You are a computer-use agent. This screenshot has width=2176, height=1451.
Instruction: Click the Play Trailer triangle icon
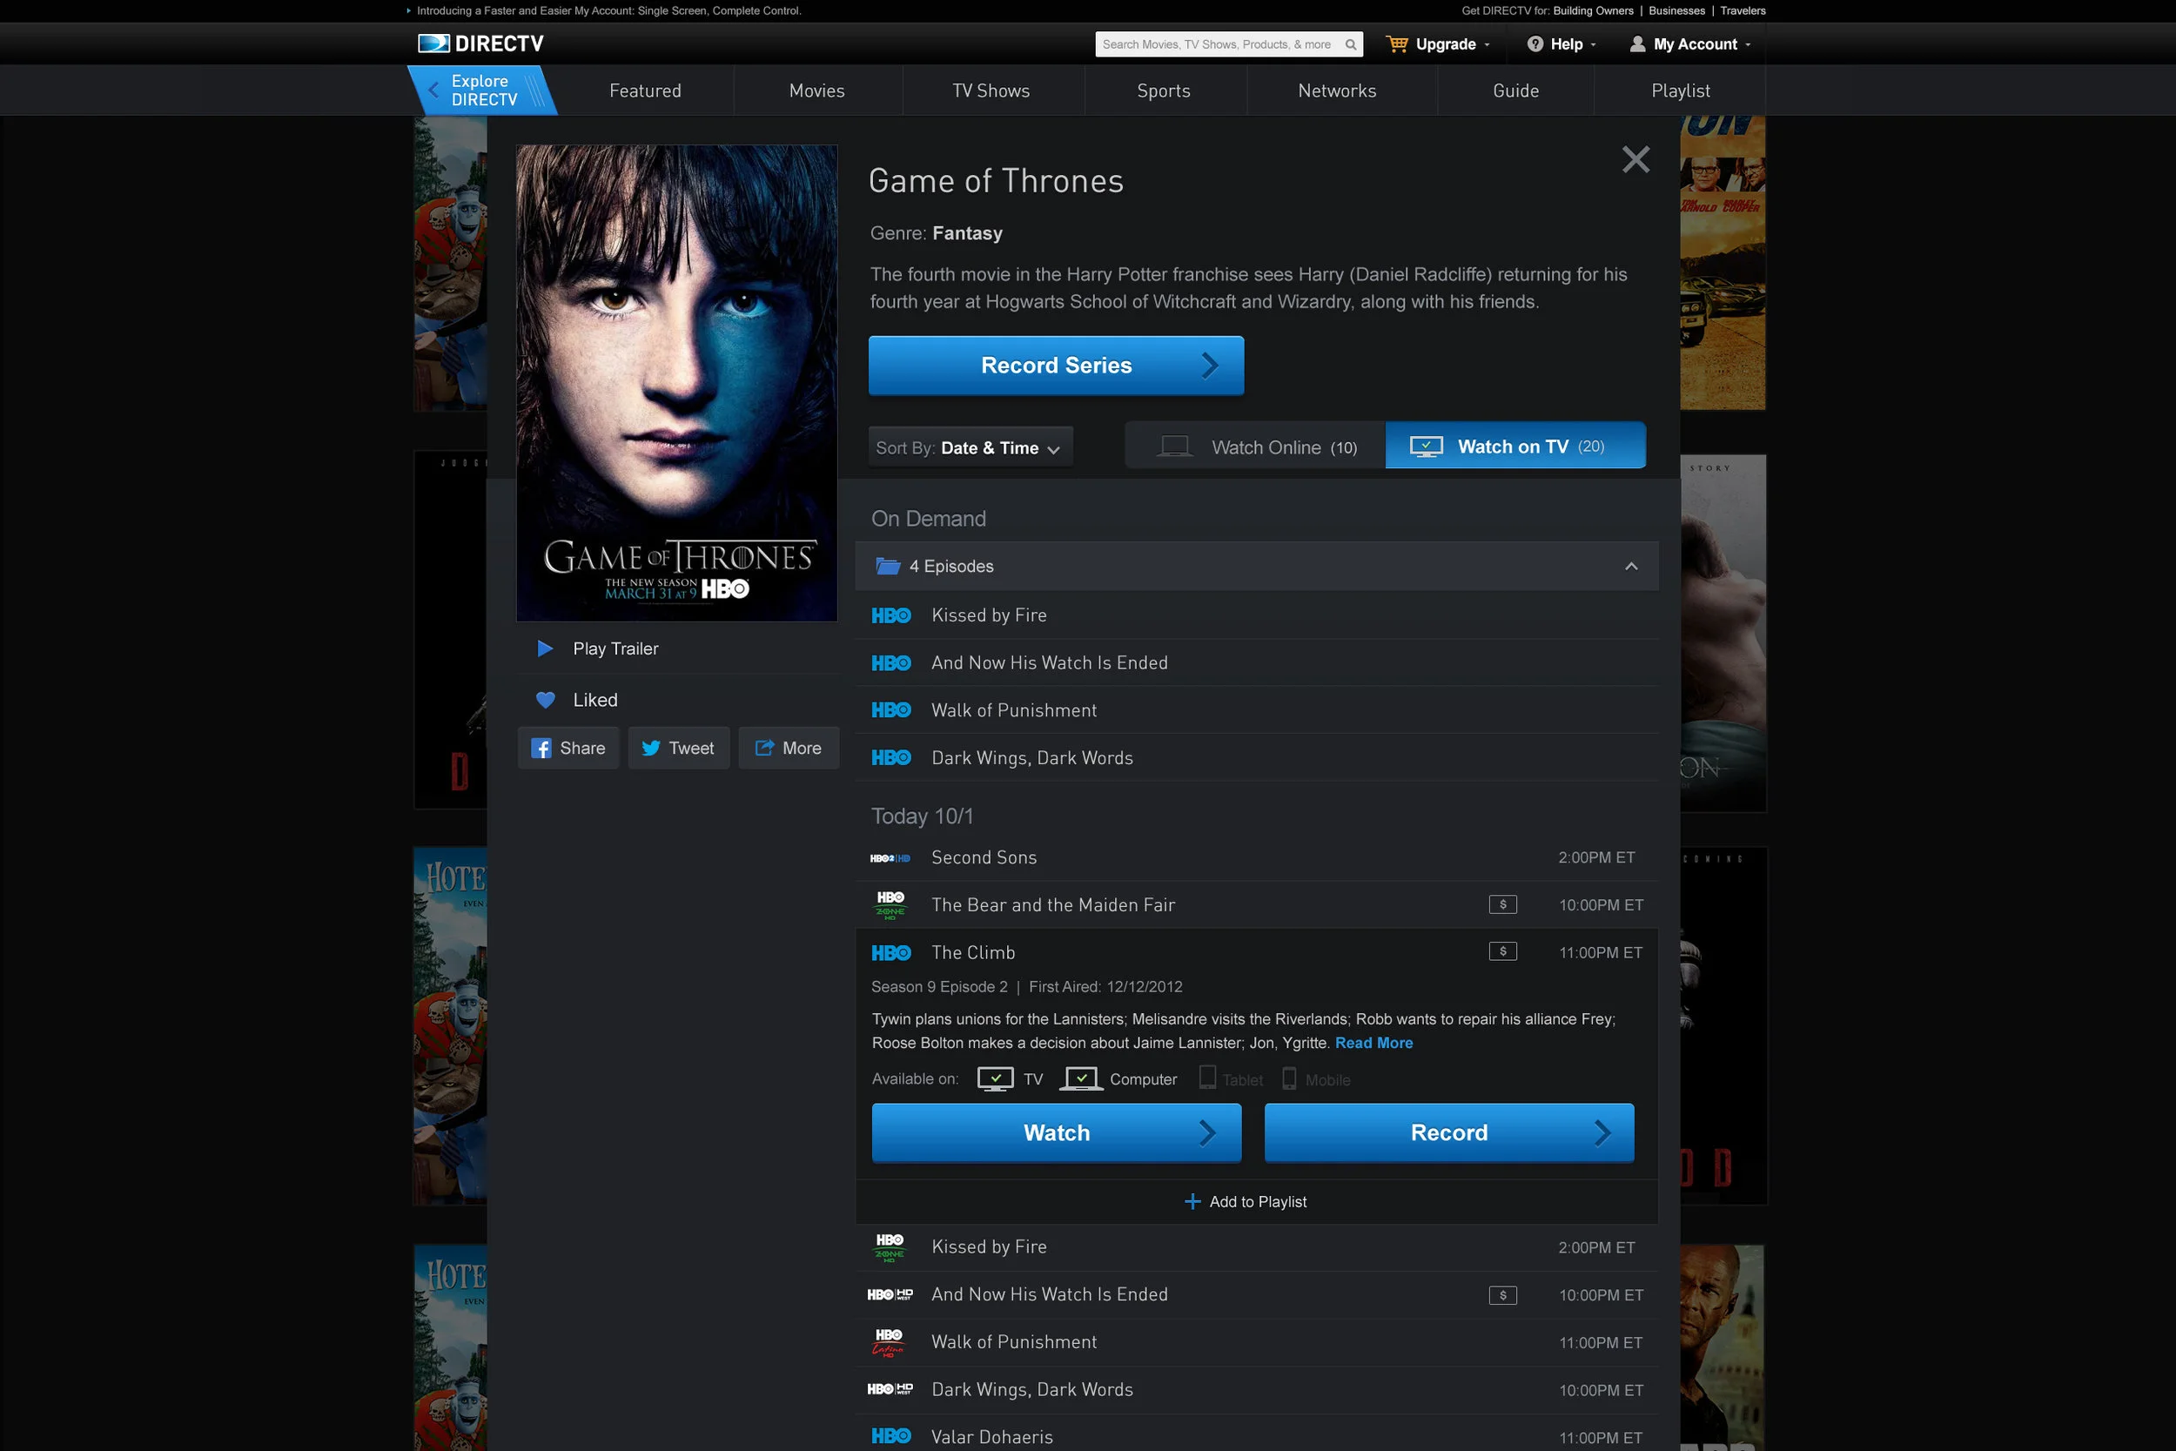[x=545, y=648]
